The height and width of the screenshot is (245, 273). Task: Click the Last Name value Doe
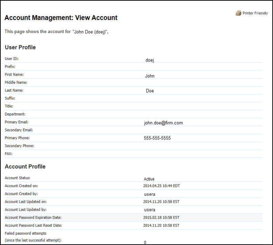[x=150, y=91]
